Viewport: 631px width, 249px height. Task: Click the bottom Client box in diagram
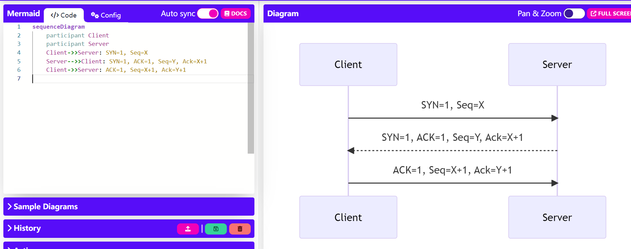[x=348, y=217]
